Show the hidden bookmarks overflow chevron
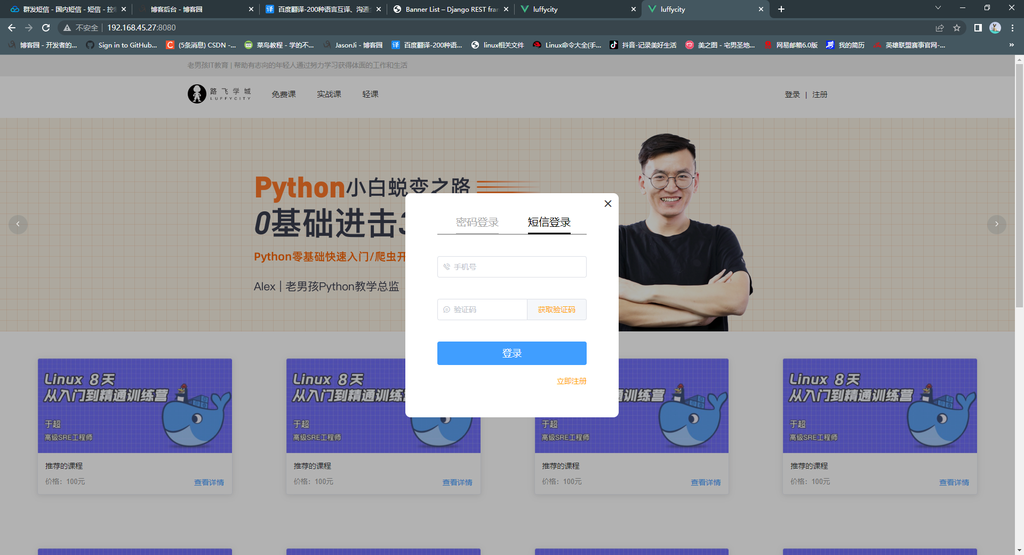The height and width of the screenshot is (555, 1024). (x=1011, y=45)
